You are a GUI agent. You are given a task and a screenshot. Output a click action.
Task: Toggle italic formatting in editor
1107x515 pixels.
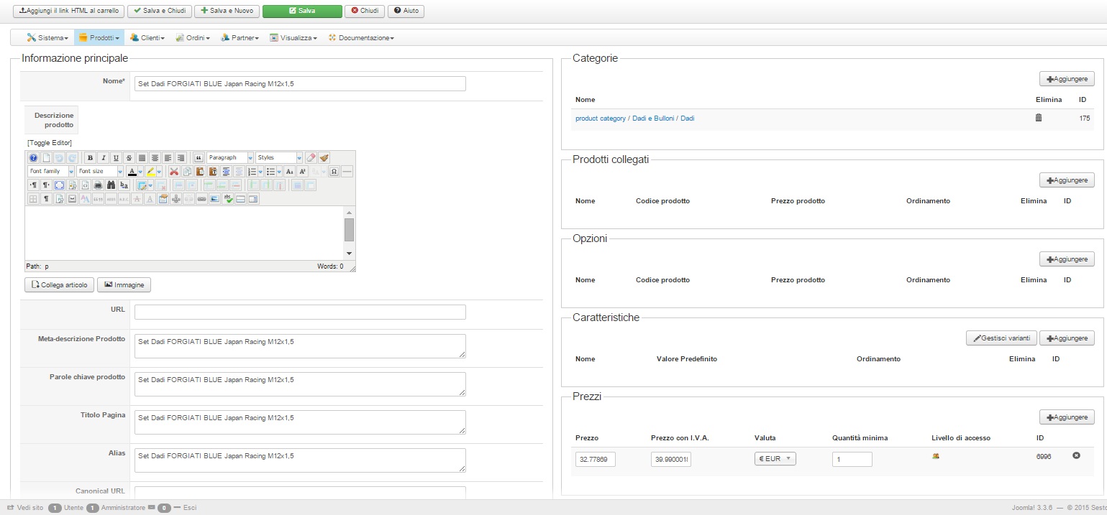click(104, 158)
